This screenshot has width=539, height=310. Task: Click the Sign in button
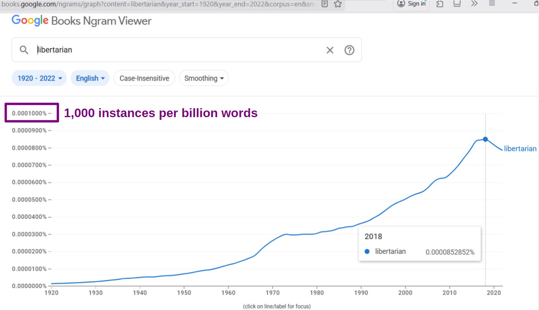tap(412, 4)
